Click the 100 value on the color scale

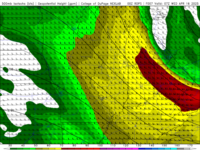click(100, 145)
